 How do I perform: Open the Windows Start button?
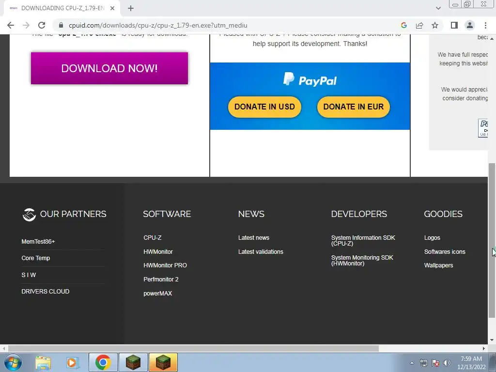(x=13, y=362)
